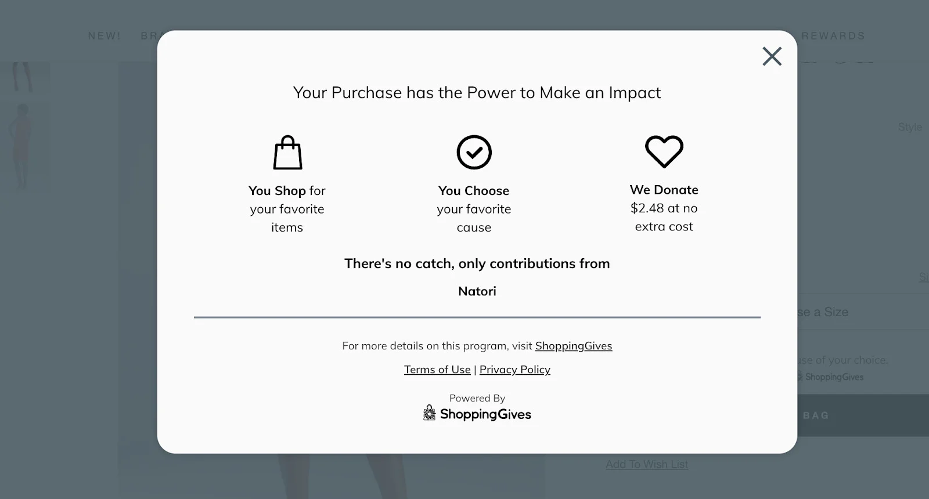Open the Privacy Policy link

point(515,370)
